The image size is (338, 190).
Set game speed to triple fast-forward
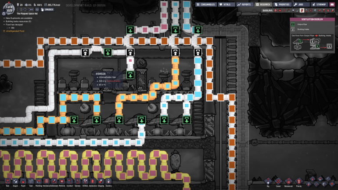pos(32,10)
